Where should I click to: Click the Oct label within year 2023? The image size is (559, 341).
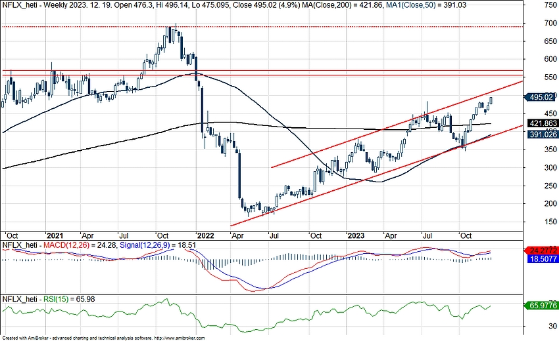466,235
